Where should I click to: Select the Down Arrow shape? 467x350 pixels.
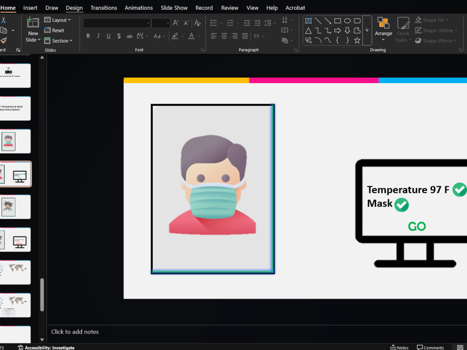[x=347, y=30]
